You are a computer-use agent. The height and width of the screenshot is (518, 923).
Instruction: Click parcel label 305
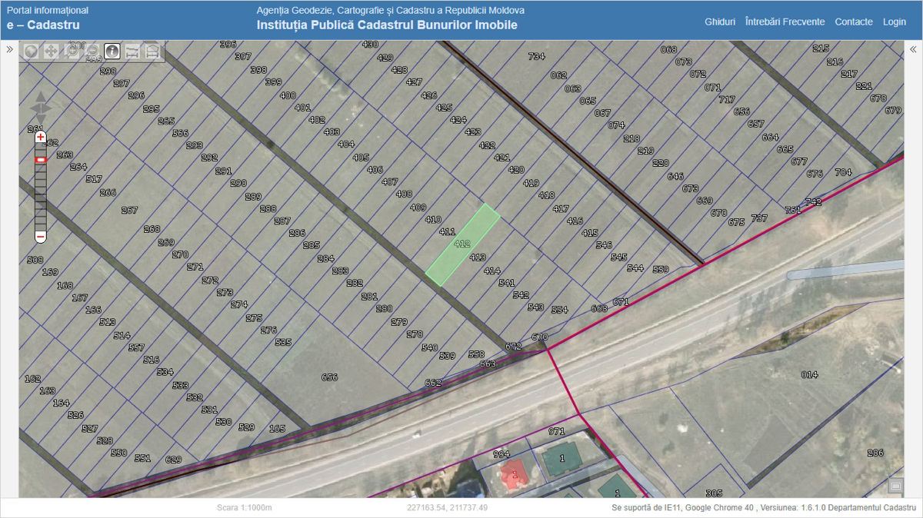pyautogui.click(x=714, y=493)
